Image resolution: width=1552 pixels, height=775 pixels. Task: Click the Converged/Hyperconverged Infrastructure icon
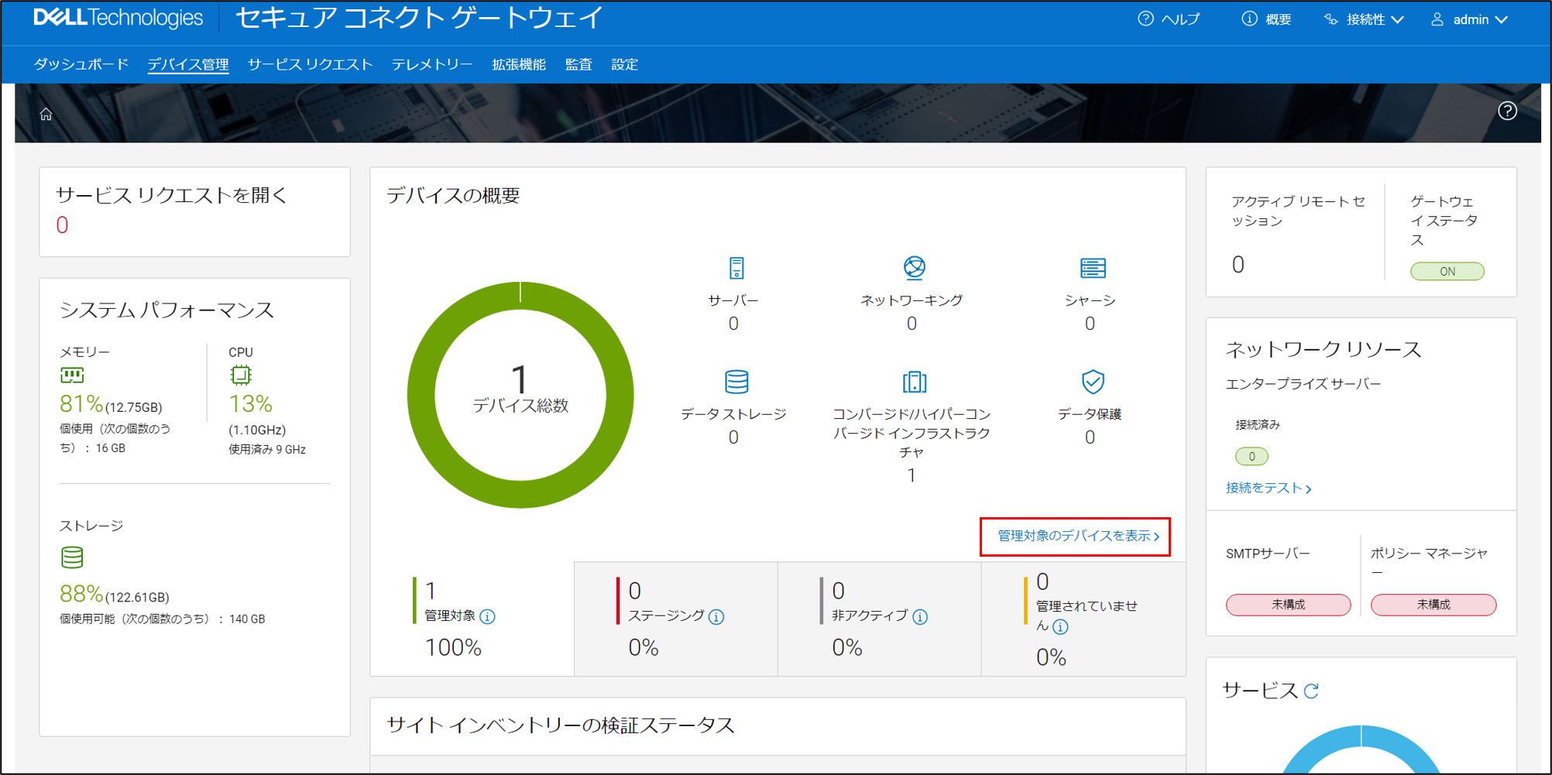pos(914,382)
